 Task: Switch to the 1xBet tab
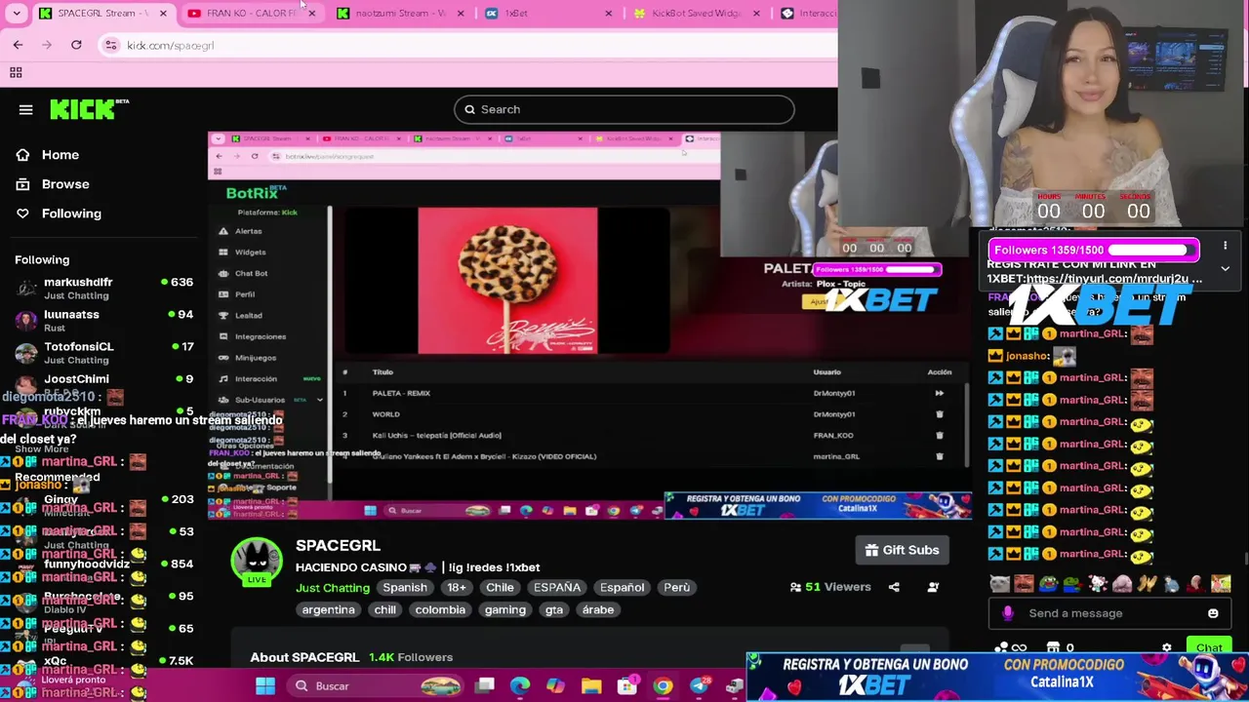547,14
